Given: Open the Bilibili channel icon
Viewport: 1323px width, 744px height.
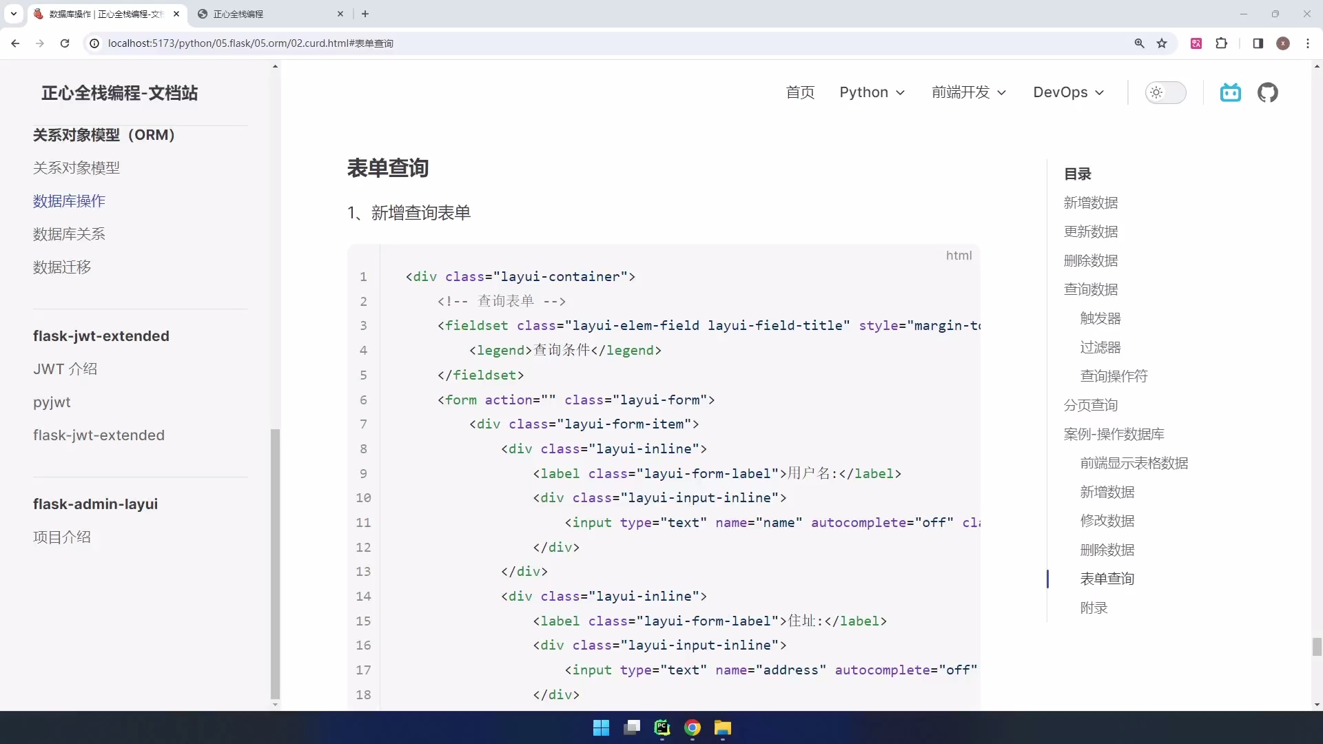Looking at the screenshot, I should point(1231,92).
